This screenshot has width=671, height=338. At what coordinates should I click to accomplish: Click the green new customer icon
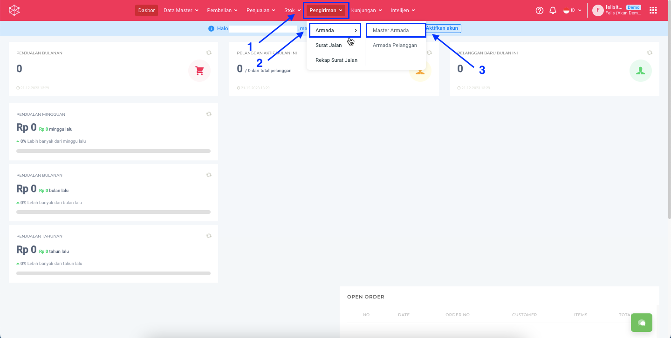tap(640, 71)
